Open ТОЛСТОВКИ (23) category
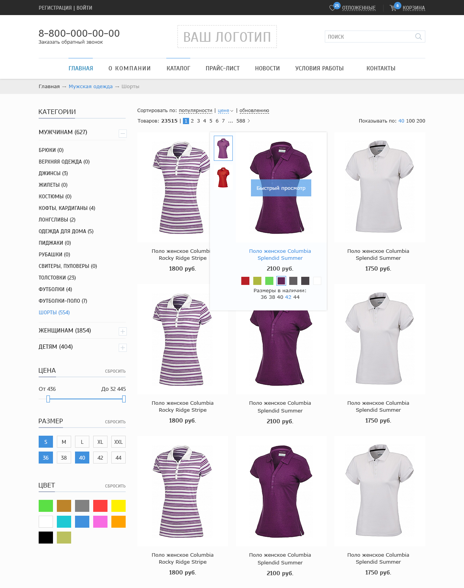The width and height of the screenshot is (464, 588). pyautogui.click(x=57, y=278)
